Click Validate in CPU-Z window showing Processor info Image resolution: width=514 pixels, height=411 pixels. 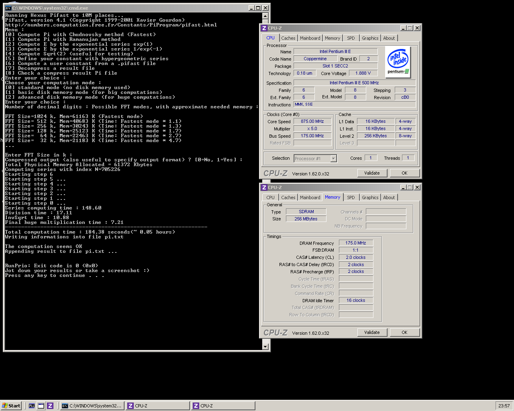372,173
